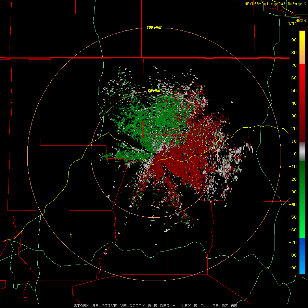Click the 60 value on the velocity scale

coord(294,78)
